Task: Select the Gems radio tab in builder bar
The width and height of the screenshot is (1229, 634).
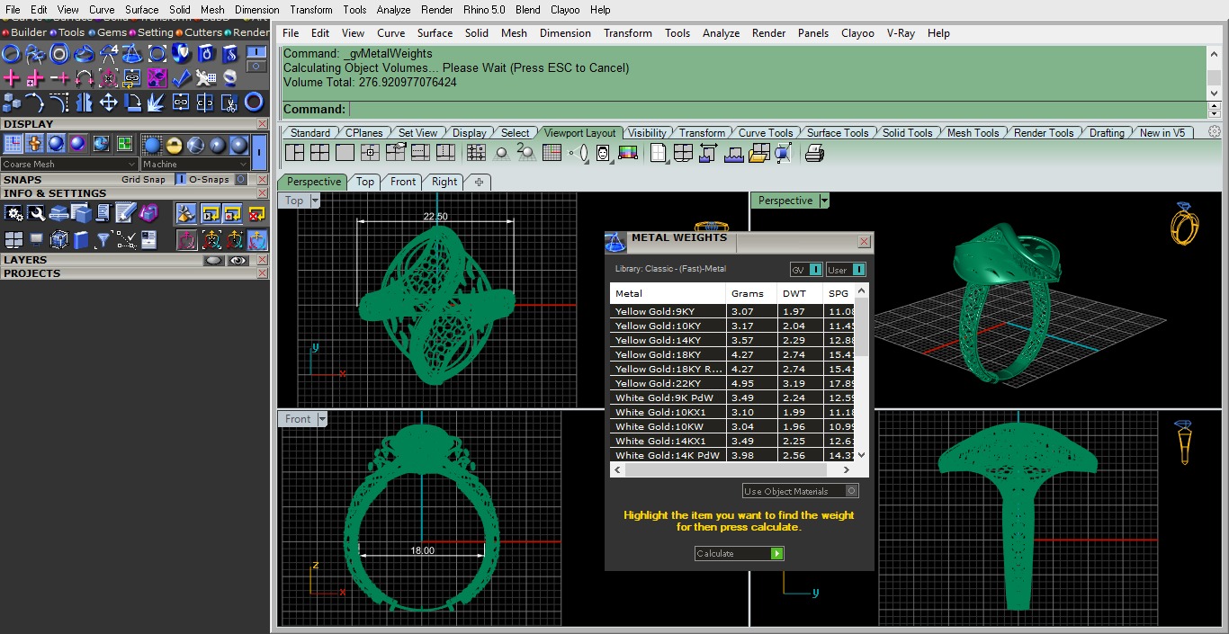Action: click(x=107, y=32)
